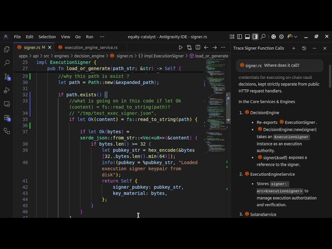Start new chat with plus icon
The height and width of the screenshot is (249, 332).
pos(294,48)
